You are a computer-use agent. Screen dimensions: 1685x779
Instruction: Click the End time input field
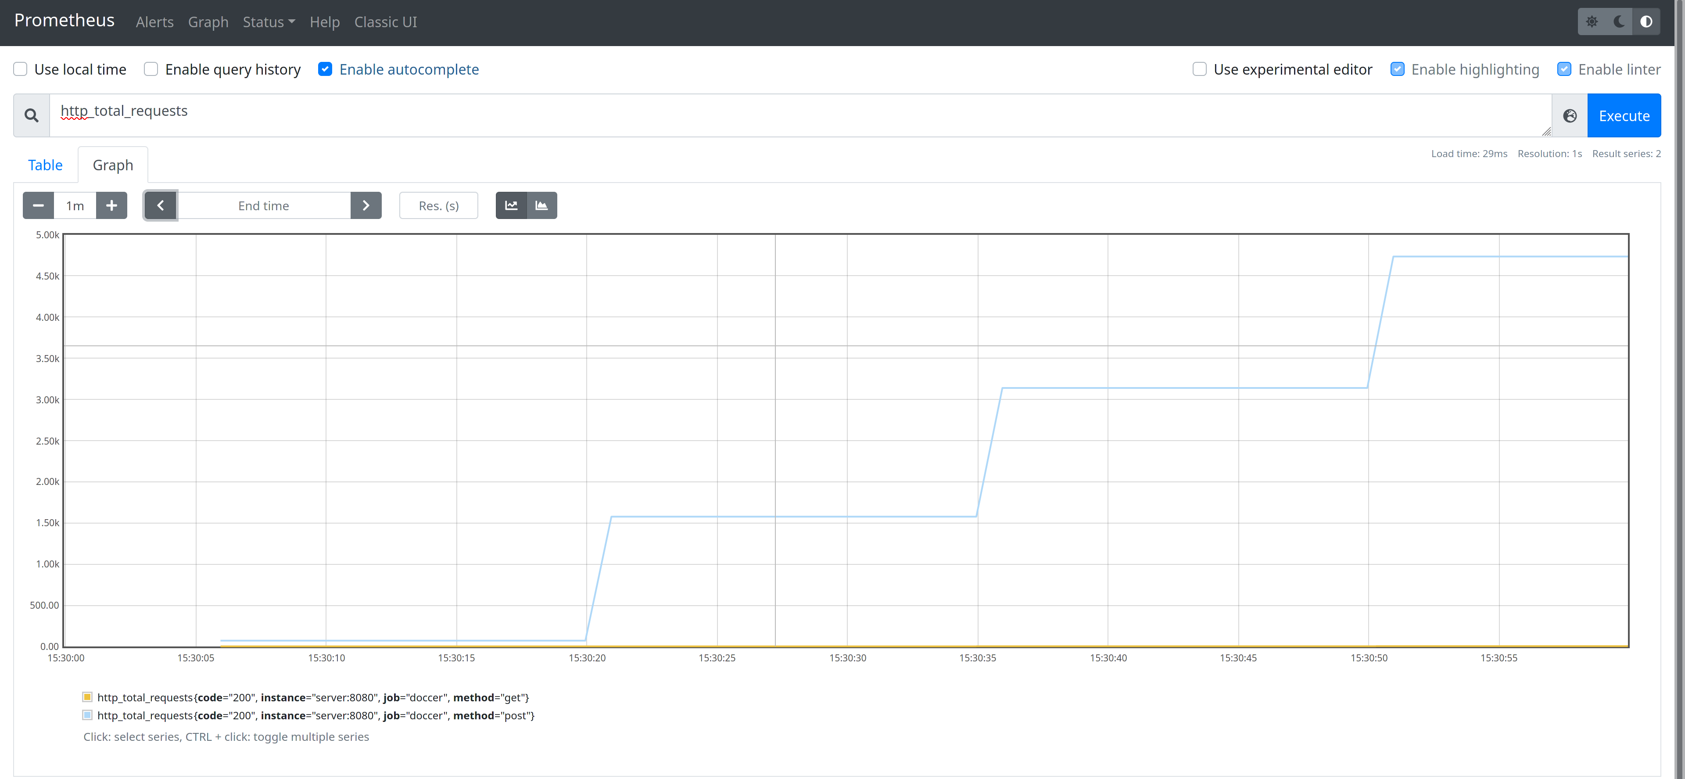pyautogui.click(x=264, y=205)
